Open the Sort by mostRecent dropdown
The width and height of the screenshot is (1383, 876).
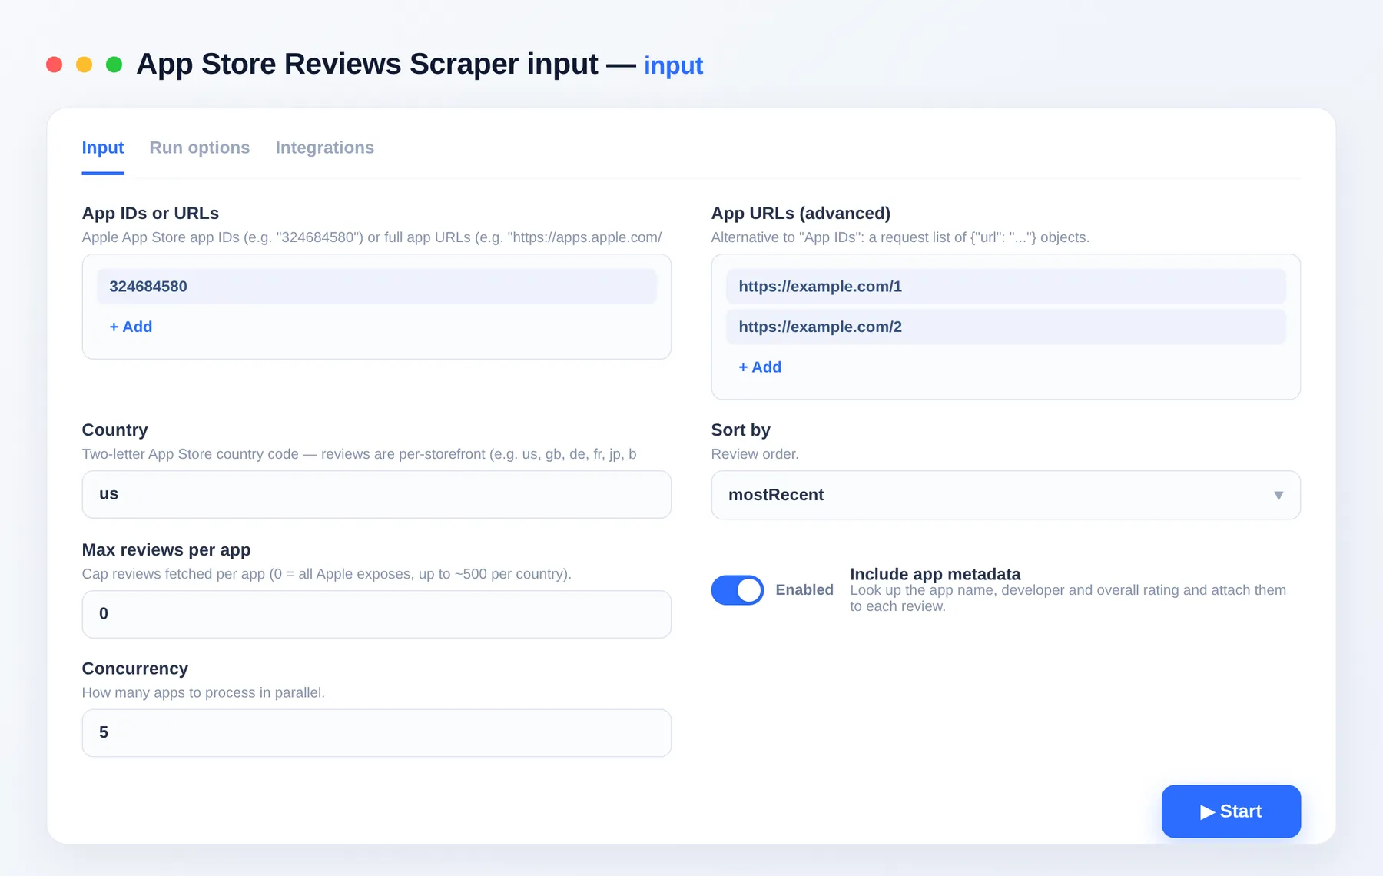click(x=1006, y=495)
